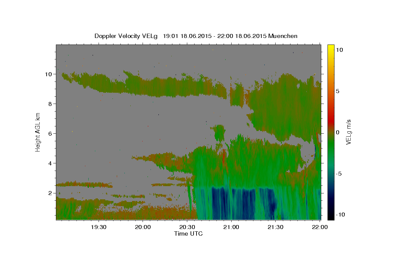The height and width of the screenshot is (264, 397).
Task: Click the height tick label 2
Action: (51, 193)
